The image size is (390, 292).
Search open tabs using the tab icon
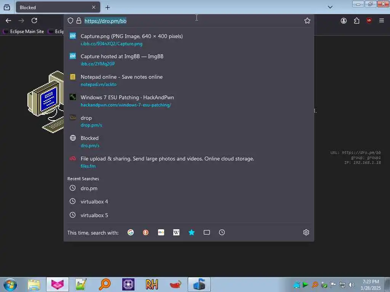click(207, 232)
